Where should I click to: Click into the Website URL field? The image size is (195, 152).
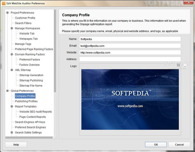[130, 53]
